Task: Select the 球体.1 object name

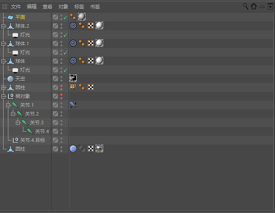Action: (22, 43)
